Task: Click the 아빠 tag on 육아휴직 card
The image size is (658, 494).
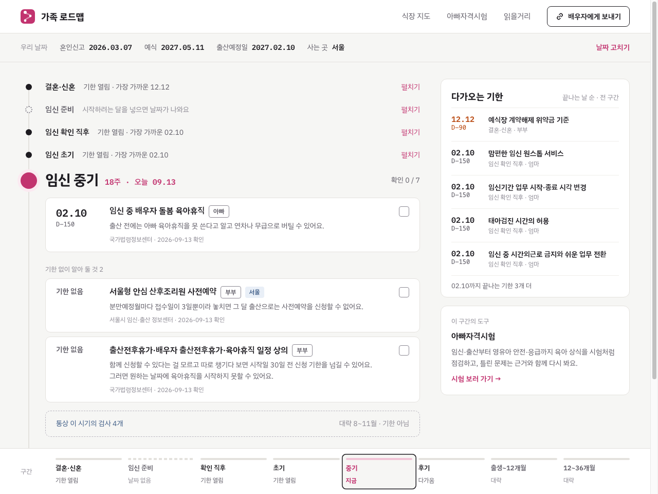Action: pyautogui.click(x=219, y=211)
